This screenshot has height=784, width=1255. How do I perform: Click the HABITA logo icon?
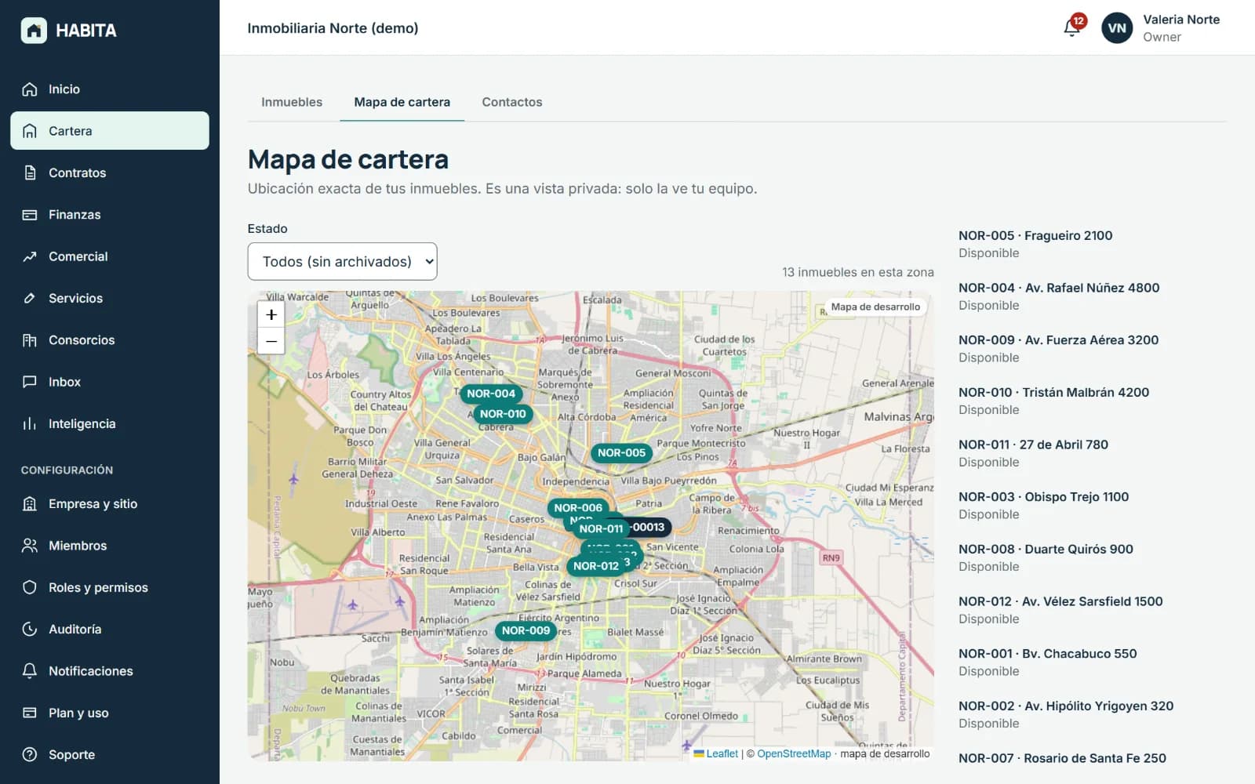(34, 31)
